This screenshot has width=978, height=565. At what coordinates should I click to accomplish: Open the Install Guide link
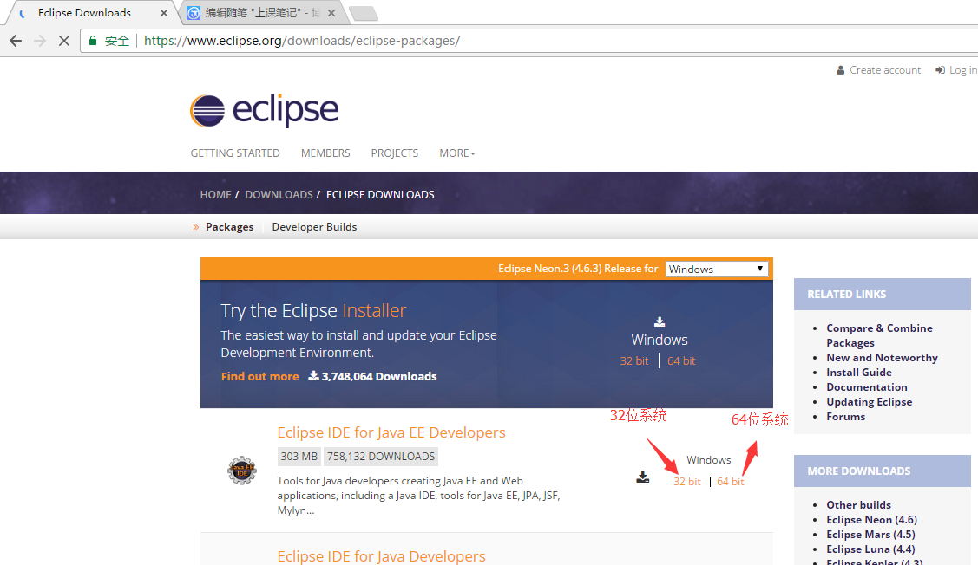click(859, 373)
